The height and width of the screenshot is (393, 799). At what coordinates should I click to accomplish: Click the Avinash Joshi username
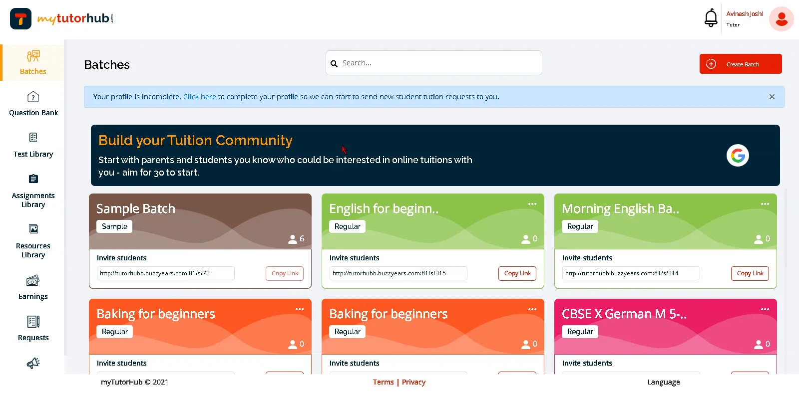point(745,14)
